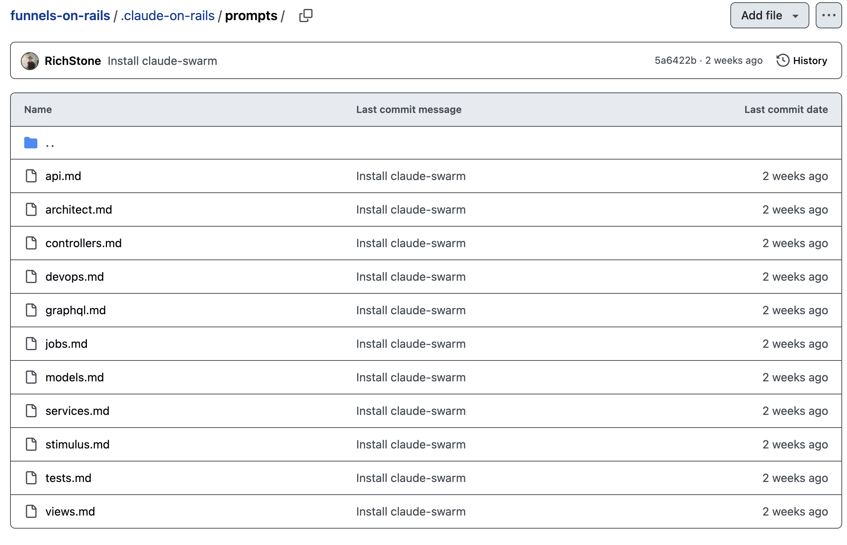Click commit message in devops.md row
The width and height of the screenshot is (847, 545).
tap(411, 277)
